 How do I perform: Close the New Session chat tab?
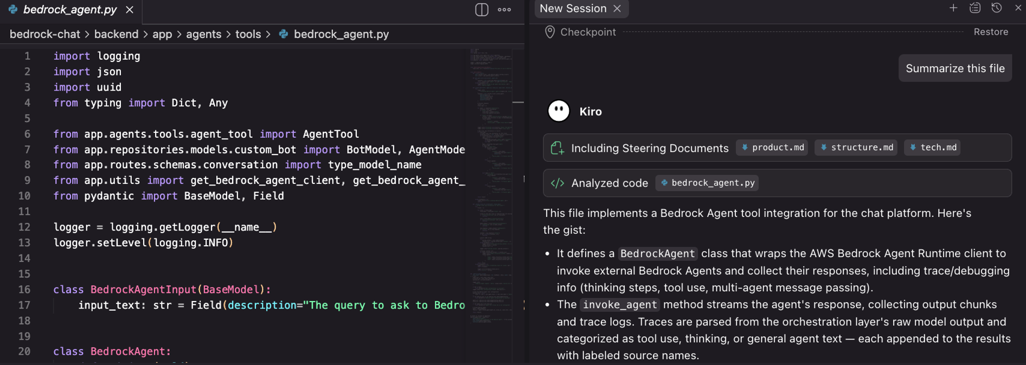click(617, 9)
